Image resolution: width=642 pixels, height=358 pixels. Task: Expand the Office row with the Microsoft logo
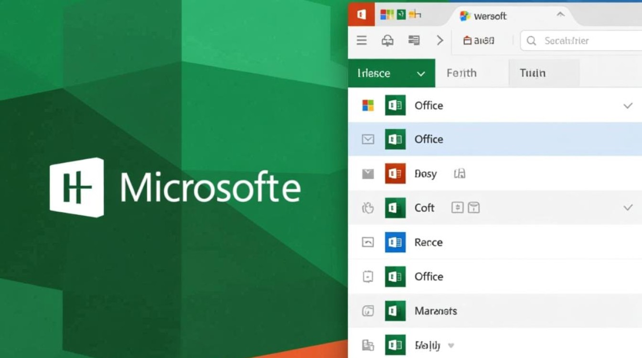628,105
